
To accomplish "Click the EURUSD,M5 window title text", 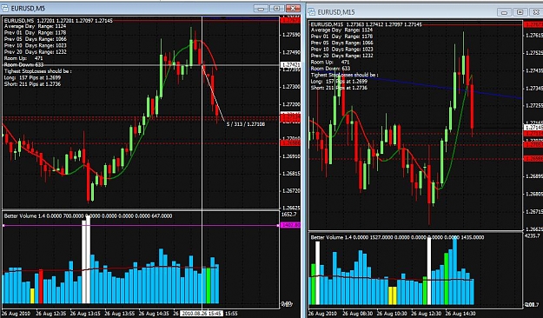I will pos(28,9).
